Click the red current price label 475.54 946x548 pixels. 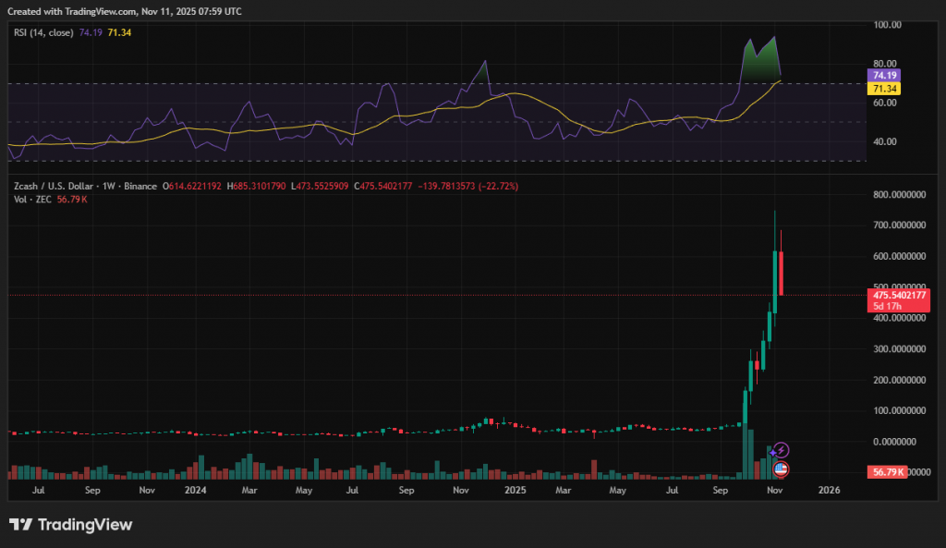point(898,295)
